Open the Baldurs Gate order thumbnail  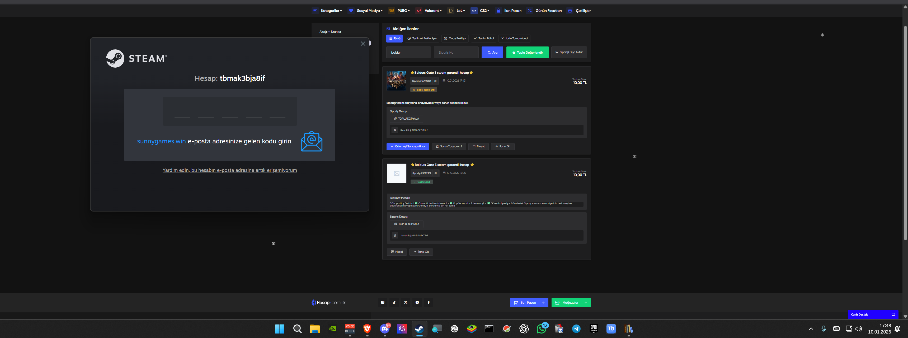pos(396,81)
